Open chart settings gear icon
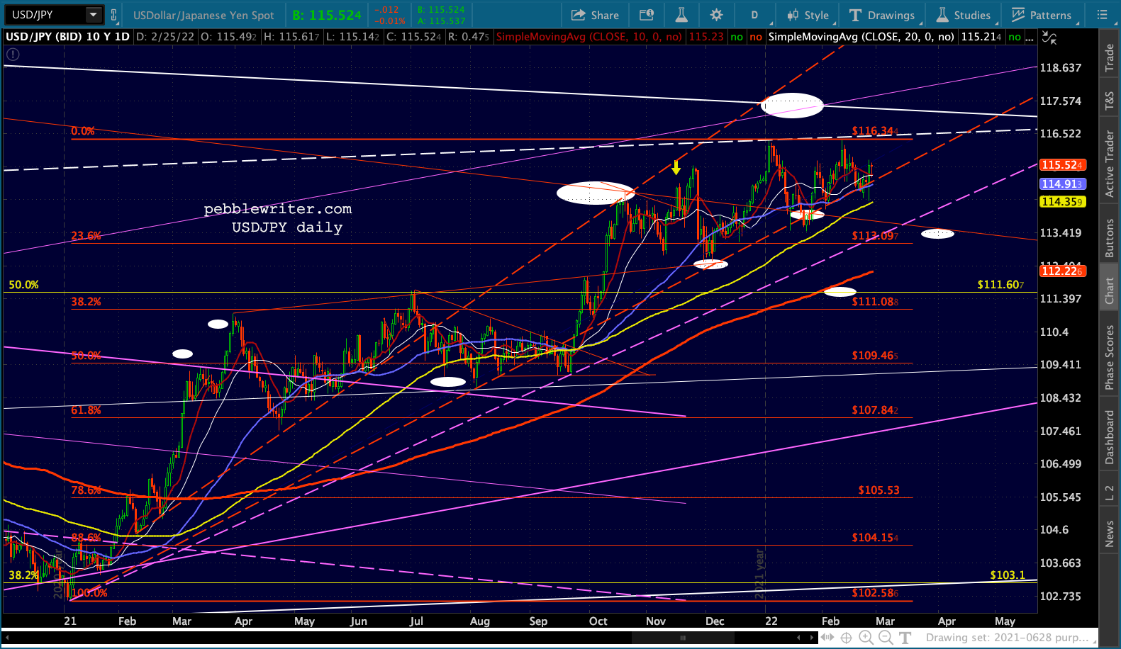Viewport: 1121px width, 649px height. tap(716, 15)
